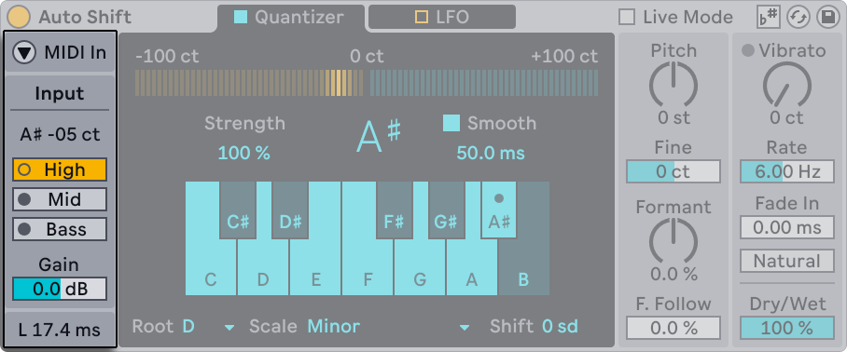Click the Strength 100 % value
This screenshot has height=352, width=847.
(x=244, y=153)
